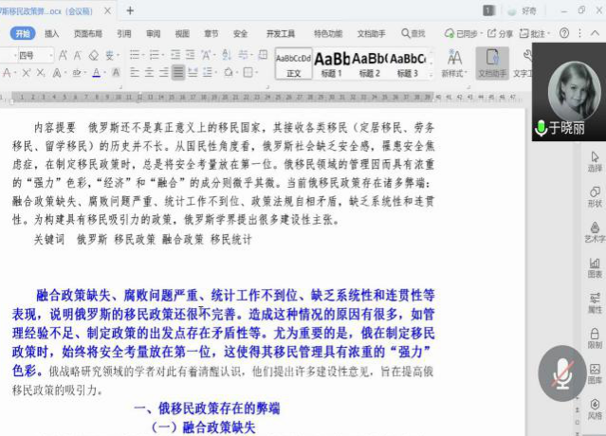
Task: Apply subscript formatting
Action: pos(41,73)
